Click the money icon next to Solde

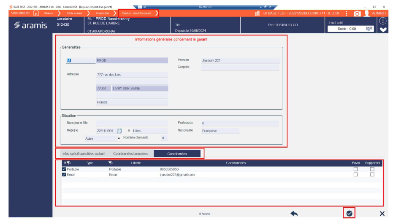point(369,29)
